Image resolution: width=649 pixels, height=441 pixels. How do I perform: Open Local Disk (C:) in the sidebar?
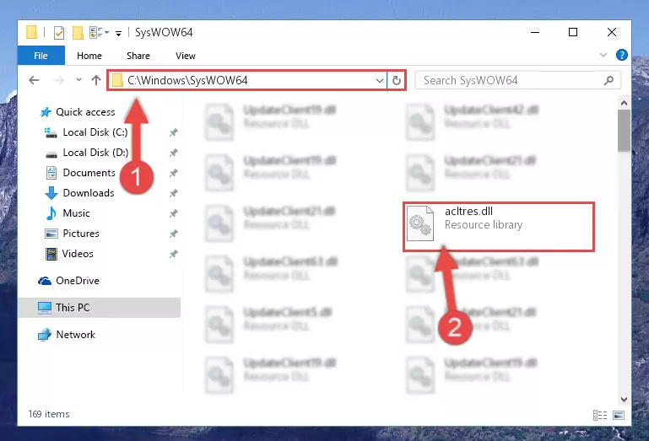click(86, 132)
